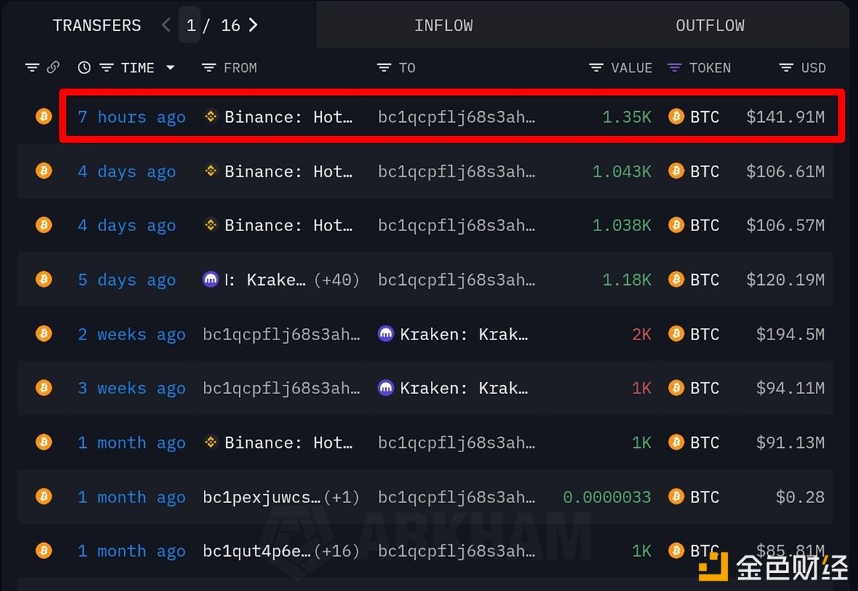Viewport: 858px width, 591px height.
Task: Filter by the USD column
Action: [786, 68]
